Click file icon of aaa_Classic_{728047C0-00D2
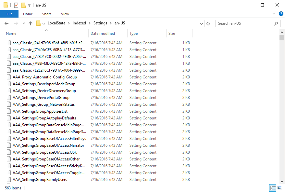The image size is (285, 192). point(9,57)
